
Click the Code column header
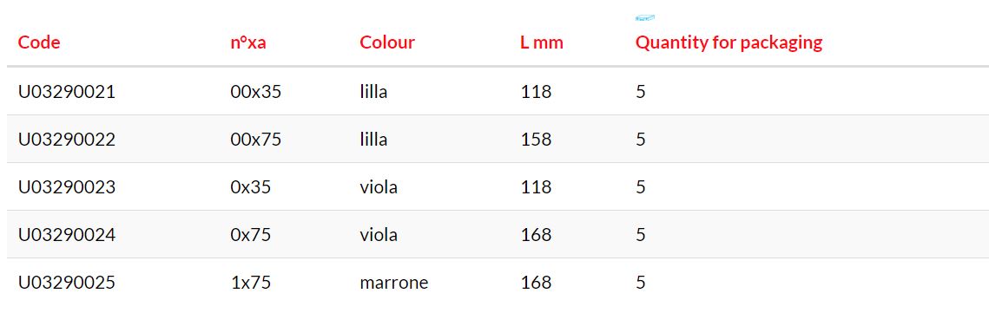point(39,42)
